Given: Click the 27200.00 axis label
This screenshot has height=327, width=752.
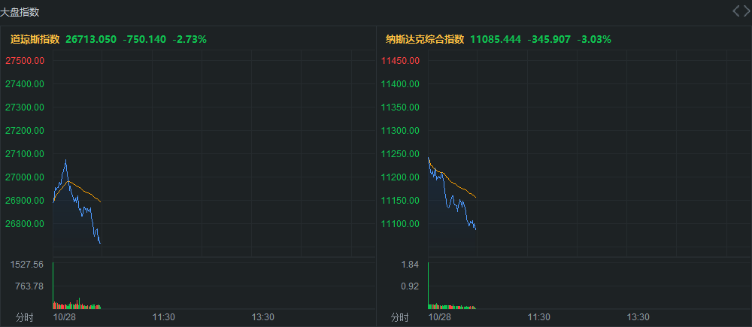Looking at the screenshot, I should click(x=25, y=130).
